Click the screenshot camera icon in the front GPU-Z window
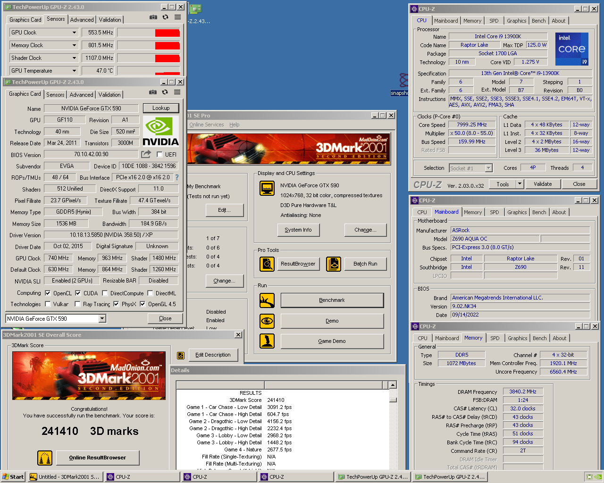The height and width of the screenshot is (483, 604). click(x=152, y=92)
